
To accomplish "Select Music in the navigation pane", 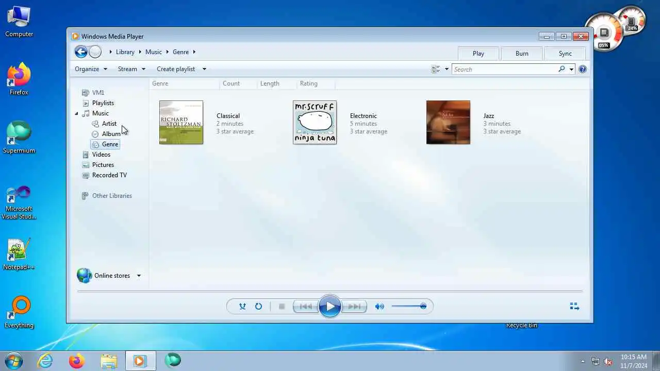I will pos(101,113).
